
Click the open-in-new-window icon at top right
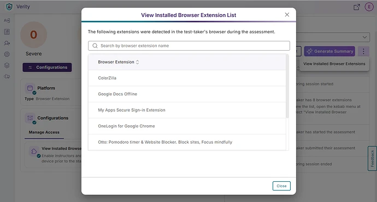(357, 7)
